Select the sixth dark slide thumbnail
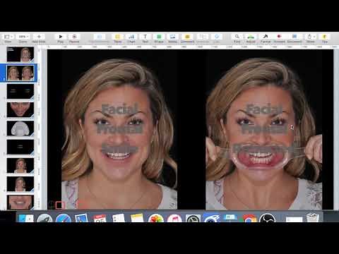This screenshot has height=254, width=339. (20, 147)
